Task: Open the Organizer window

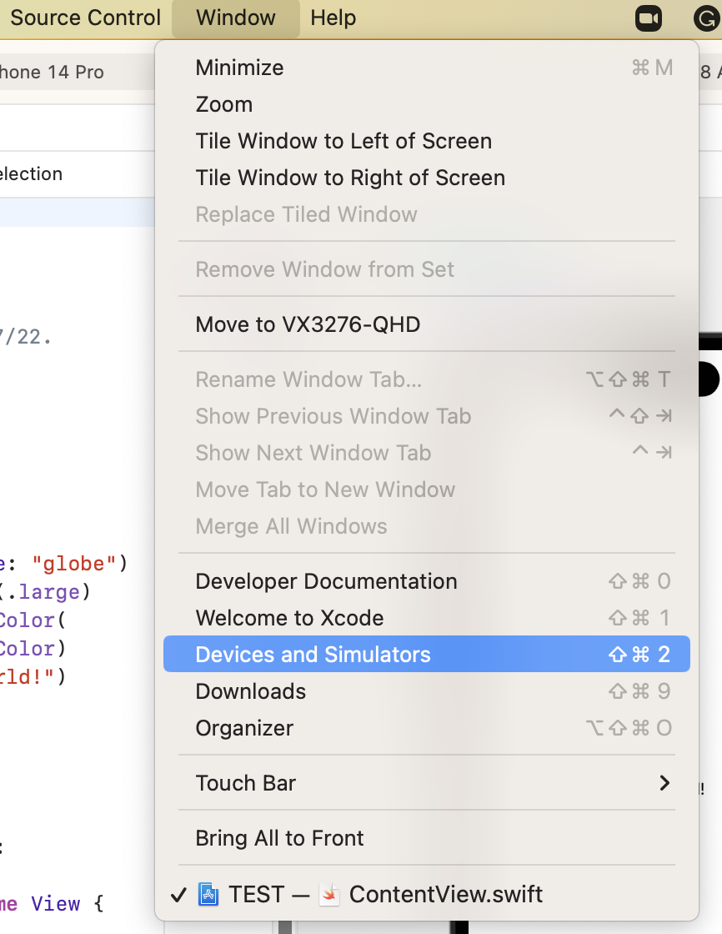Action: (x=427, y=729)
